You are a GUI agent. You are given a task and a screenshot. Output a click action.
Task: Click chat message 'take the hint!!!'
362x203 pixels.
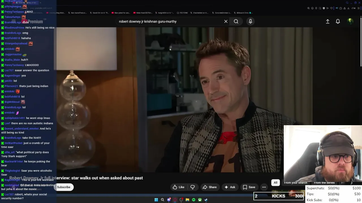32,138
